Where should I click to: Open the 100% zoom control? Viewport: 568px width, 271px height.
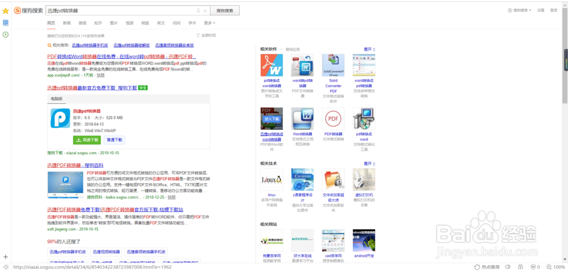(x=556, y=267)
